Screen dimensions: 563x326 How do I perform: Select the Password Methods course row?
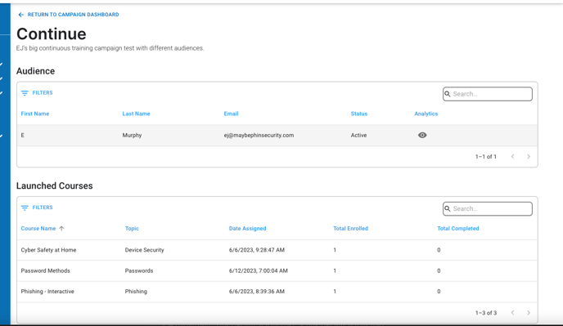277,270
